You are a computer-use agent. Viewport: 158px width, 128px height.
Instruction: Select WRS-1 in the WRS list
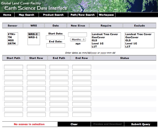(x=33, y=37)
